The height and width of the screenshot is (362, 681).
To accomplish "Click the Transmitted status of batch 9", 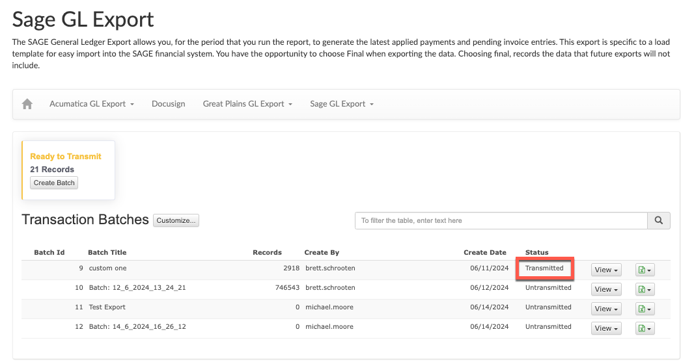I will pyautogui.click(x=544, y=268).
